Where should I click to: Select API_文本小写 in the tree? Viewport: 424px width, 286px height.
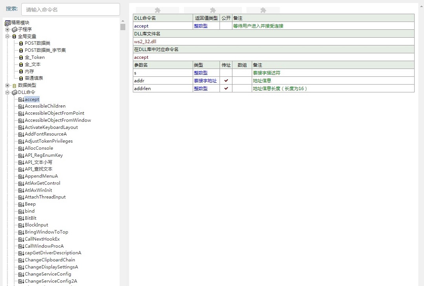click(38, 163)
